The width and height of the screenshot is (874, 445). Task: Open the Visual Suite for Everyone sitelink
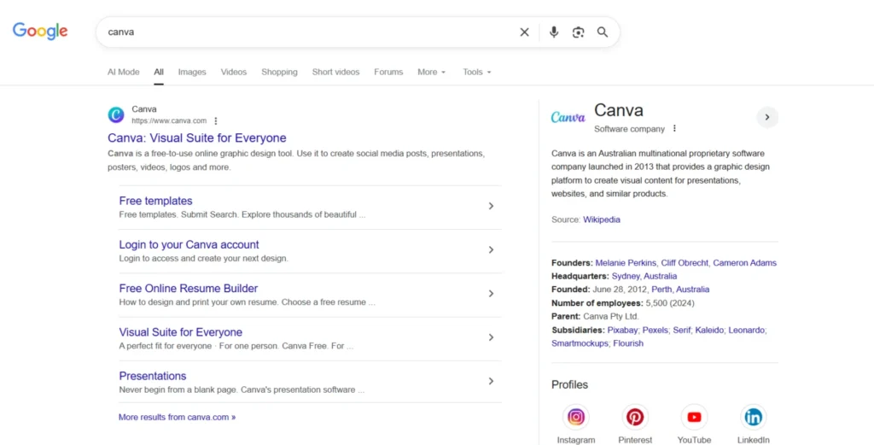[x=181, y=331]
